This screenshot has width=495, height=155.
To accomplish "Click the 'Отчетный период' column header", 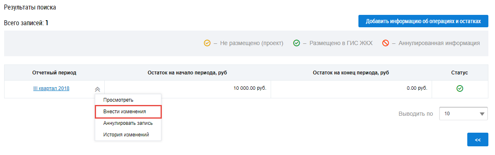I will point(54,73).
